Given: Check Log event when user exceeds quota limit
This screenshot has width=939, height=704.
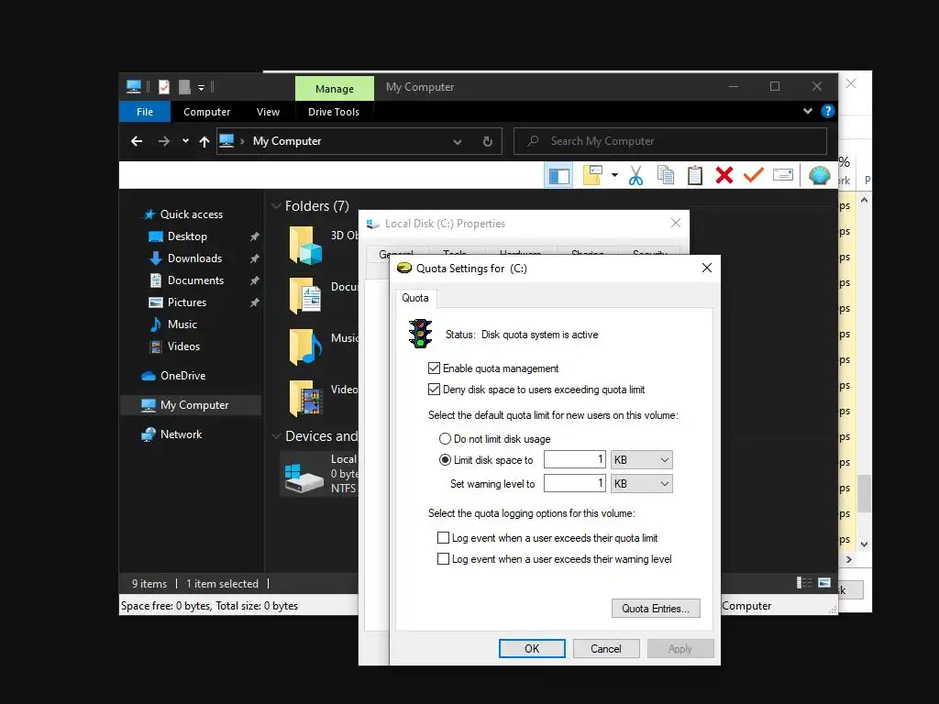Looking at the screenshot, I should [x=443, y=538].
